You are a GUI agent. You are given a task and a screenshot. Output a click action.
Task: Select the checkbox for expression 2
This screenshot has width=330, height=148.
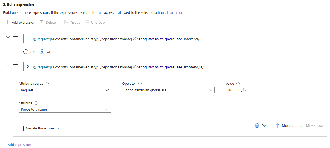pyautogui.click(x=15, y=67)
